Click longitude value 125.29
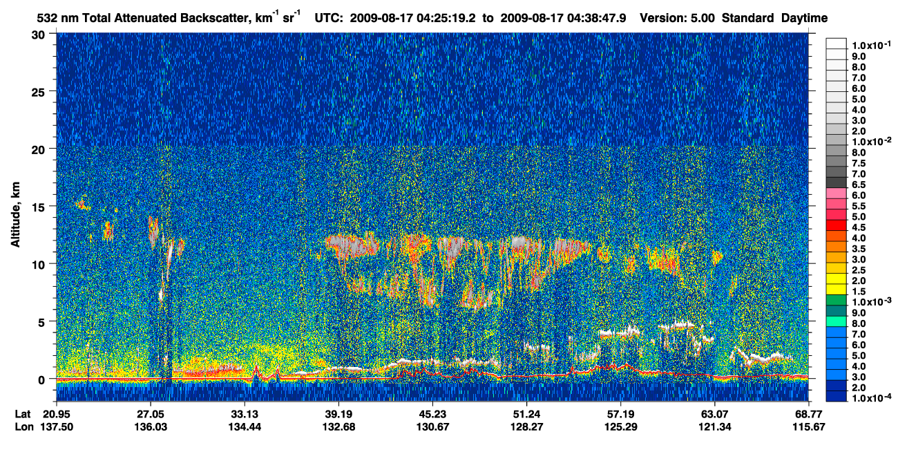This screenshot has height=461, width=898. (x=620, y=427)
